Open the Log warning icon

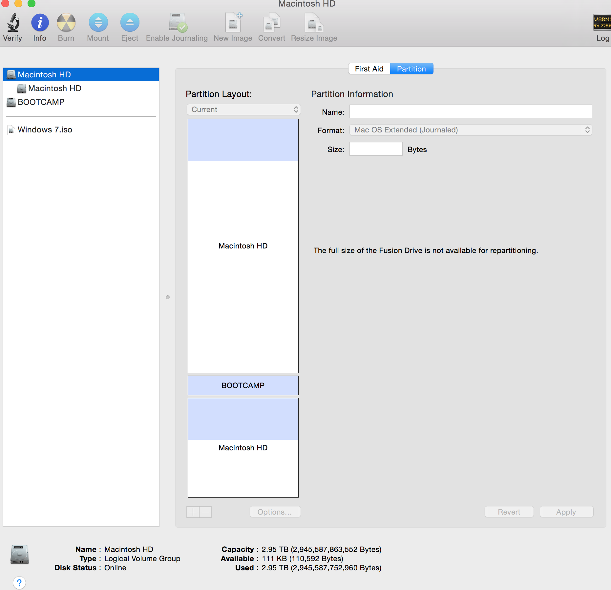coord(602,23)
